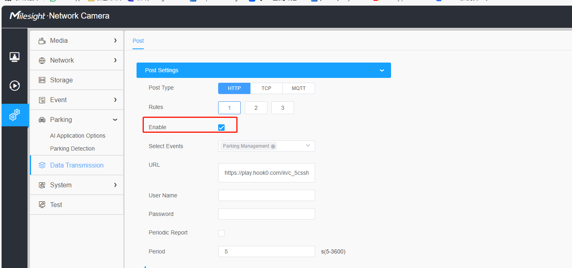Collapse the Parking submenu chevron

[x=116, y=120]
